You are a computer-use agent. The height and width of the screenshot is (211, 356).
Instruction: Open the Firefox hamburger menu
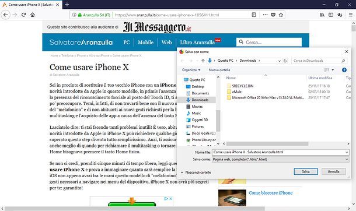[x=351, y=15]
